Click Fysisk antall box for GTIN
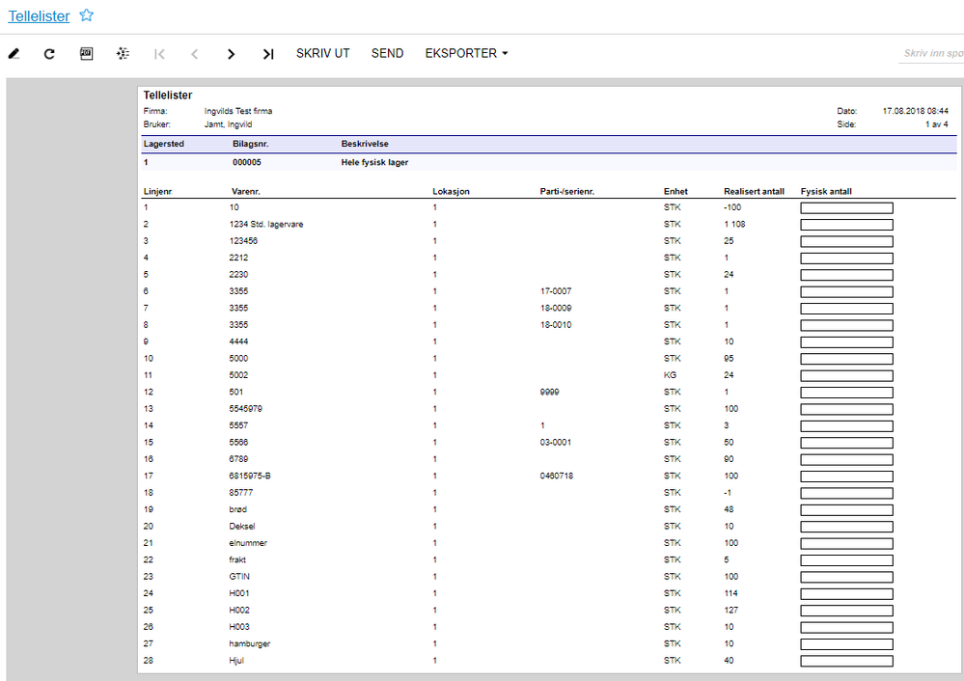This screenshot has width=964, height=681. pos(846,578)
